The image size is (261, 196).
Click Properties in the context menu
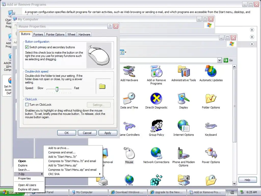pyautogui.click(x=29, y=178)
